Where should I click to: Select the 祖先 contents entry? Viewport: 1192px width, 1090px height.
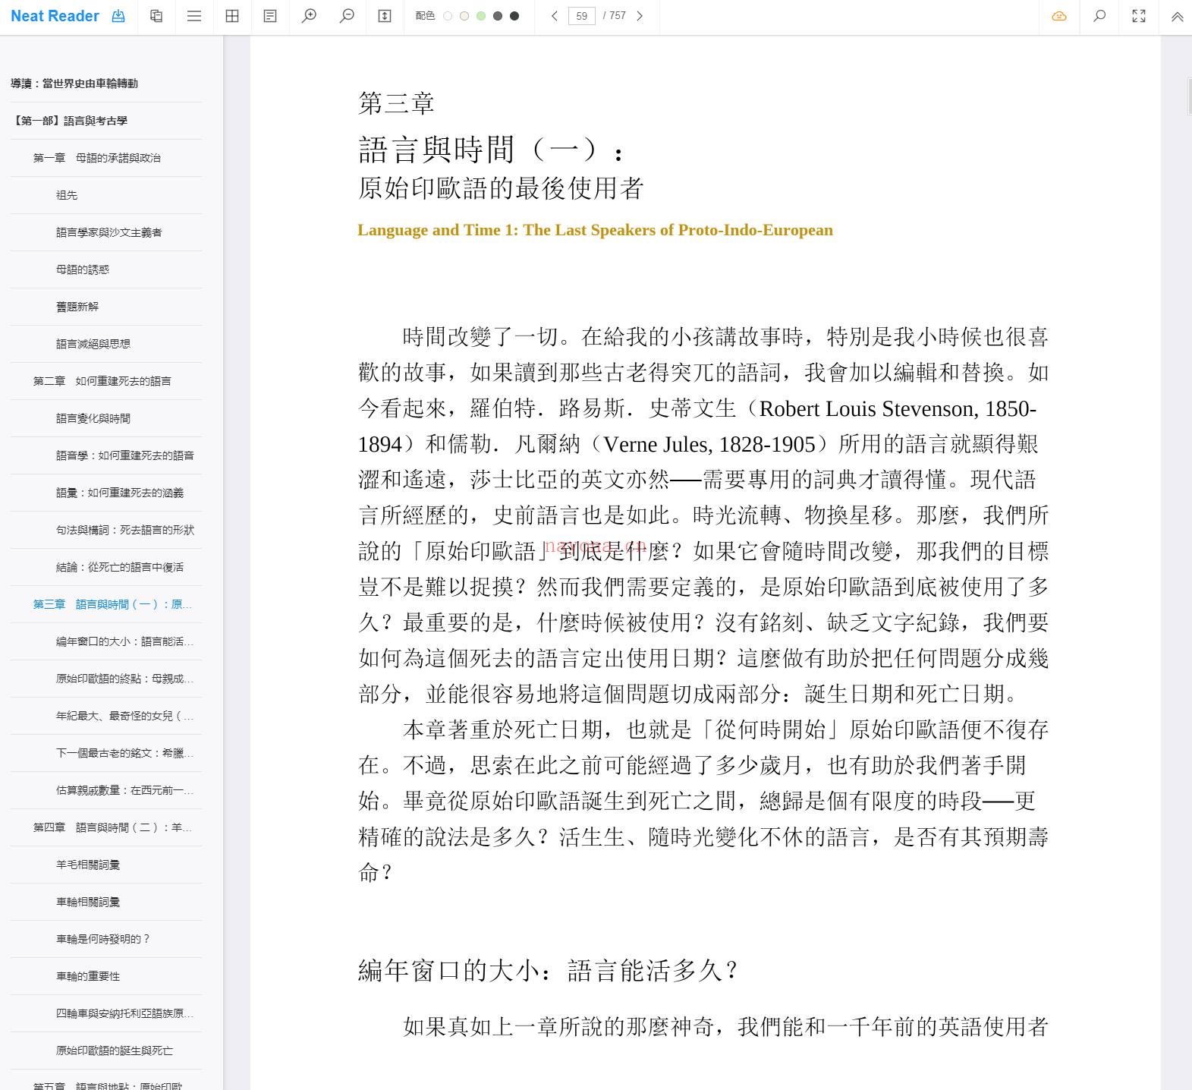coord(67,195)
